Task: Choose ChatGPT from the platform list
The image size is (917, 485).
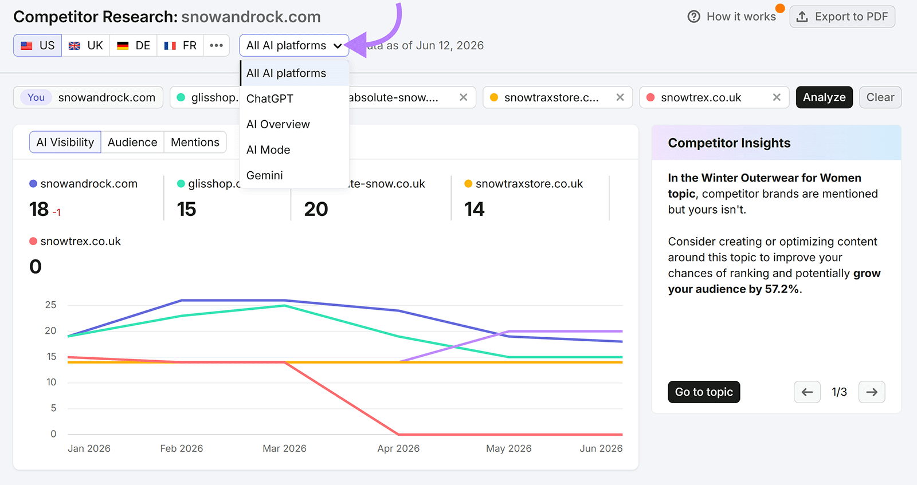Action: coord(295,98)
